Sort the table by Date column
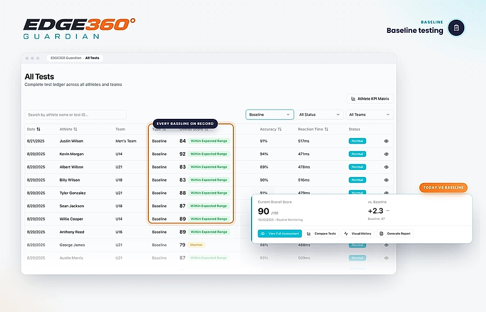Image resolution: width=486 pixels, height=312 pixels. tap(38, 129)
